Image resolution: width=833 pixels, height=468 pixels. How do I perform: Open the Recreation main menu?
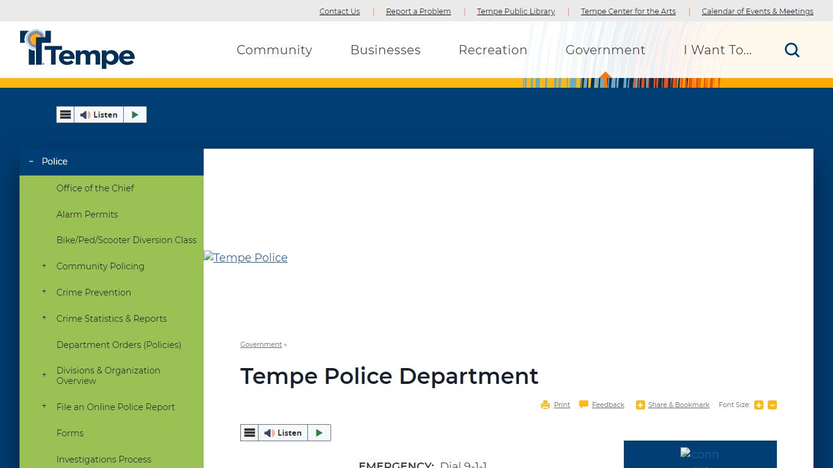(493, 50)
